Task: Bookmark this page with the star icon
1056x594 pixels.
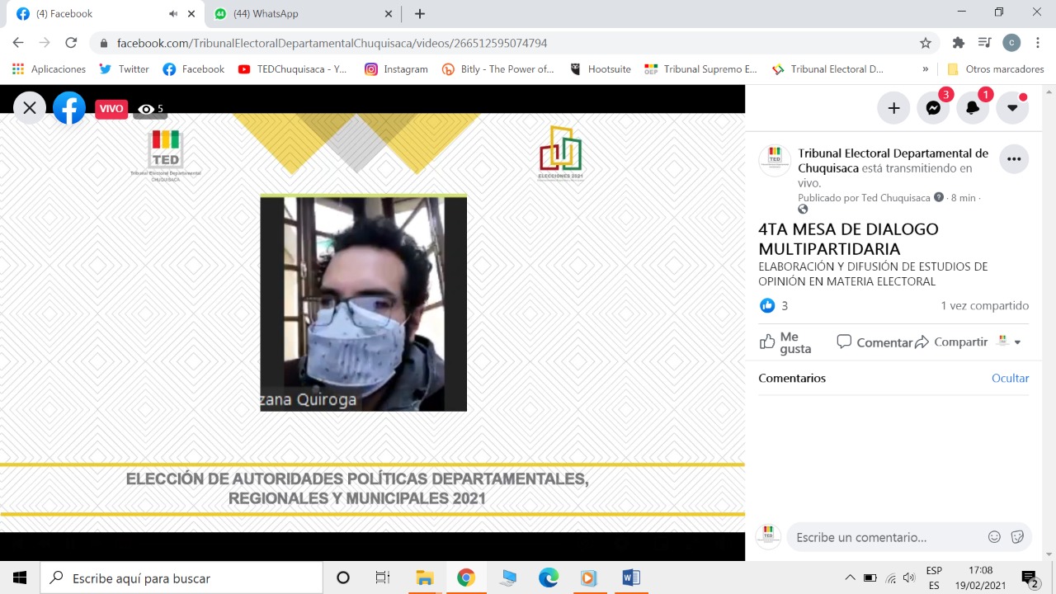Action: coord(926,43)
